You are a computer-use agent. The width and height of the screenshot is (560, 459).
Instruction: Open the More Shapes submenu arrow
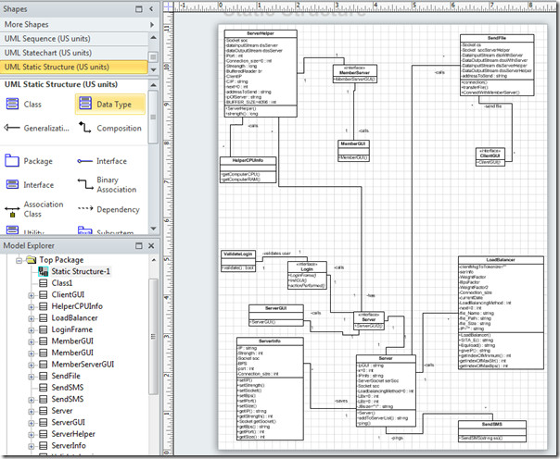[x=152, y=25]
